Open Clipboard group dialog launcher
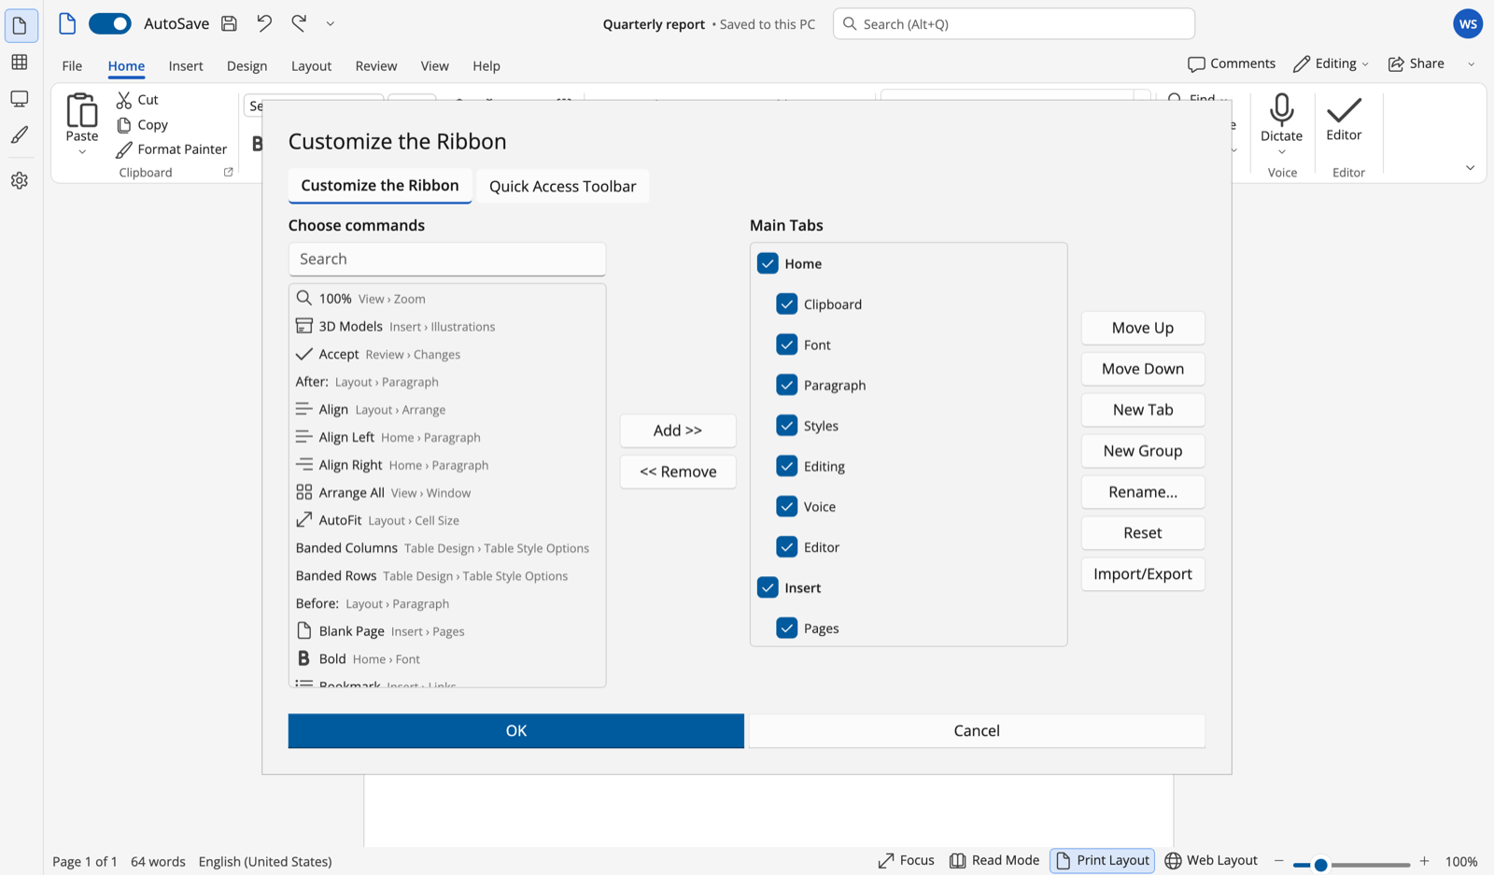This screenshot has height=875, width=1494. coord(228,173)
